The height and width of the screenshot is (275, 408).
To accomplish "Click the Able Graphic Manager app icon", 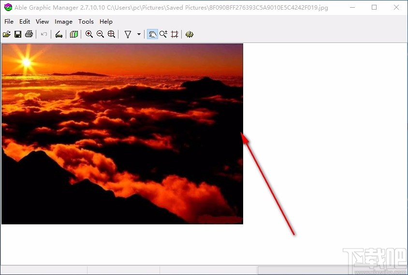I will (x=8, y=7).
